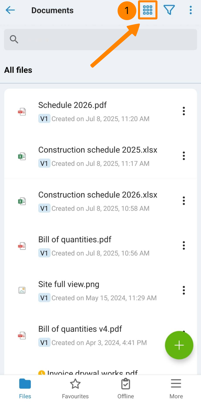Open options for Site full view.png
This screenshot has height=406, width=201.
[x=184, y=290]
